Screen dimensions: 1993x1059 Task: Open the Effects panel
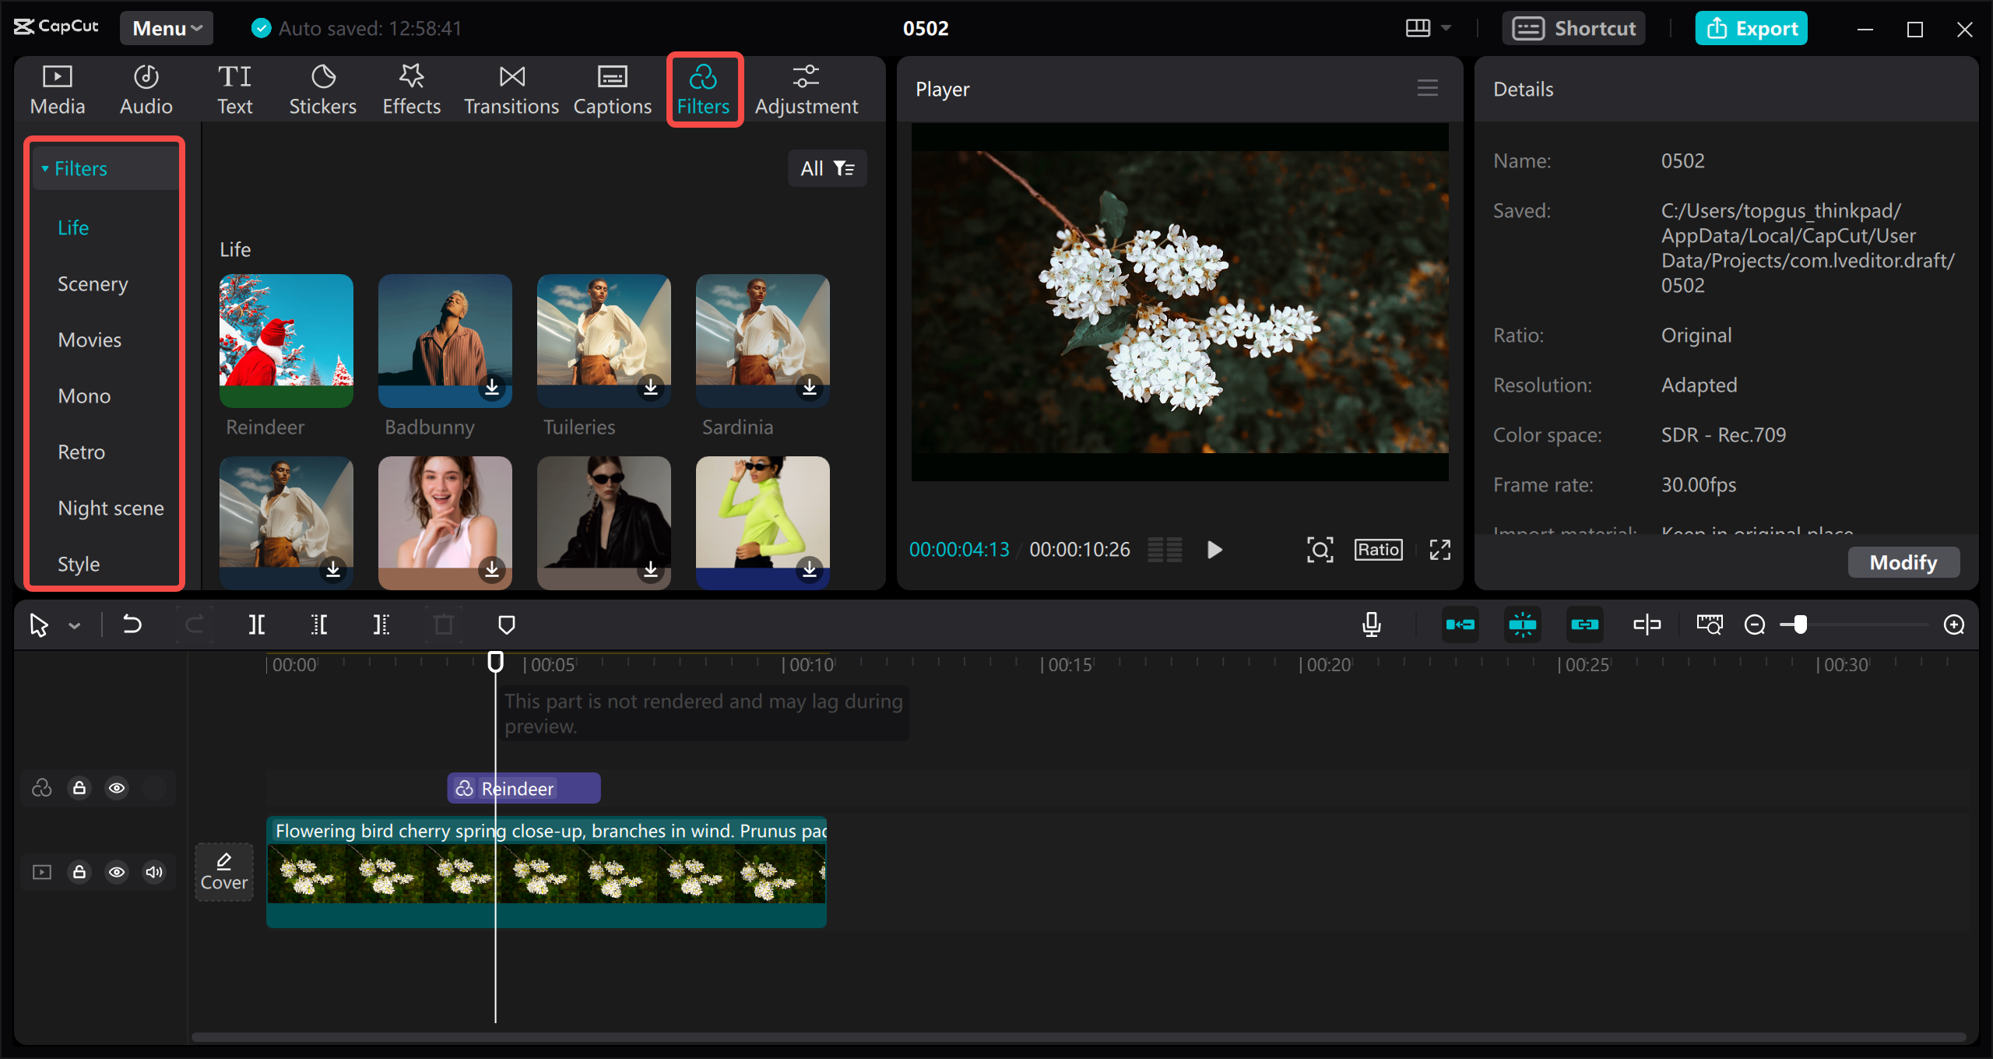[x=411, y=88]
